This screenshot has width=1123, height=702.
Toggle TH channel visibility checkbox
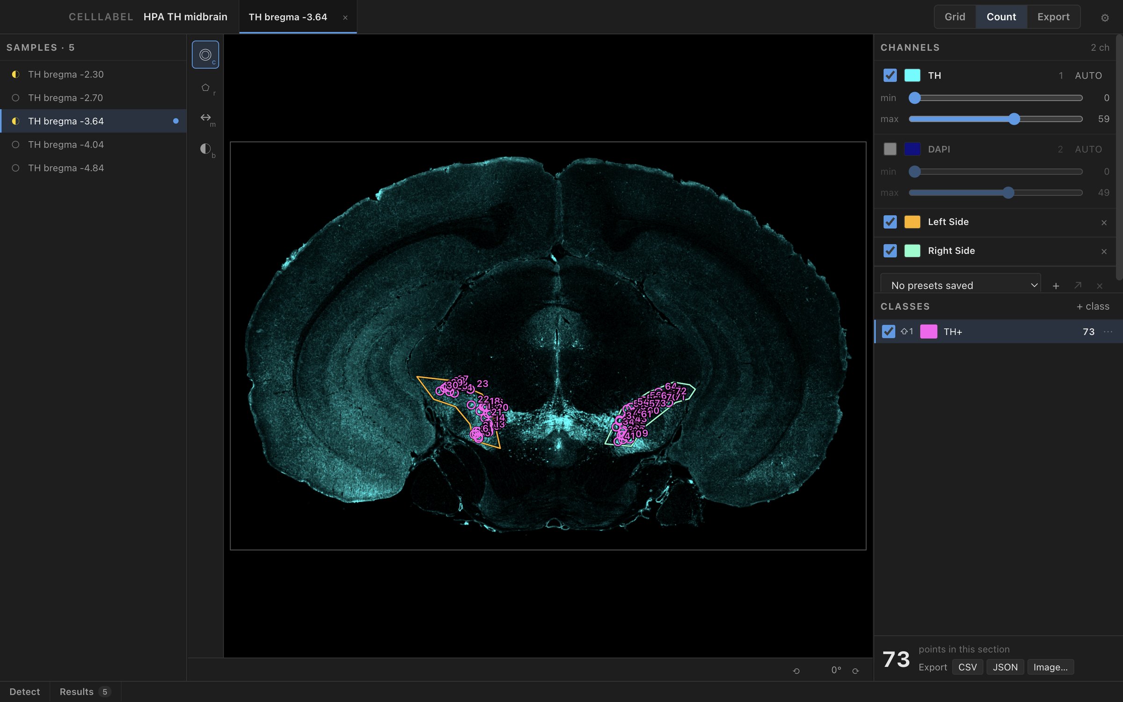coord(890,75)
